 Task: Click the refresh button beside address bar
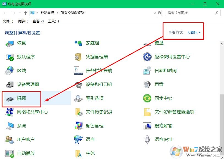pyautogui.click(x=159, y=13)
